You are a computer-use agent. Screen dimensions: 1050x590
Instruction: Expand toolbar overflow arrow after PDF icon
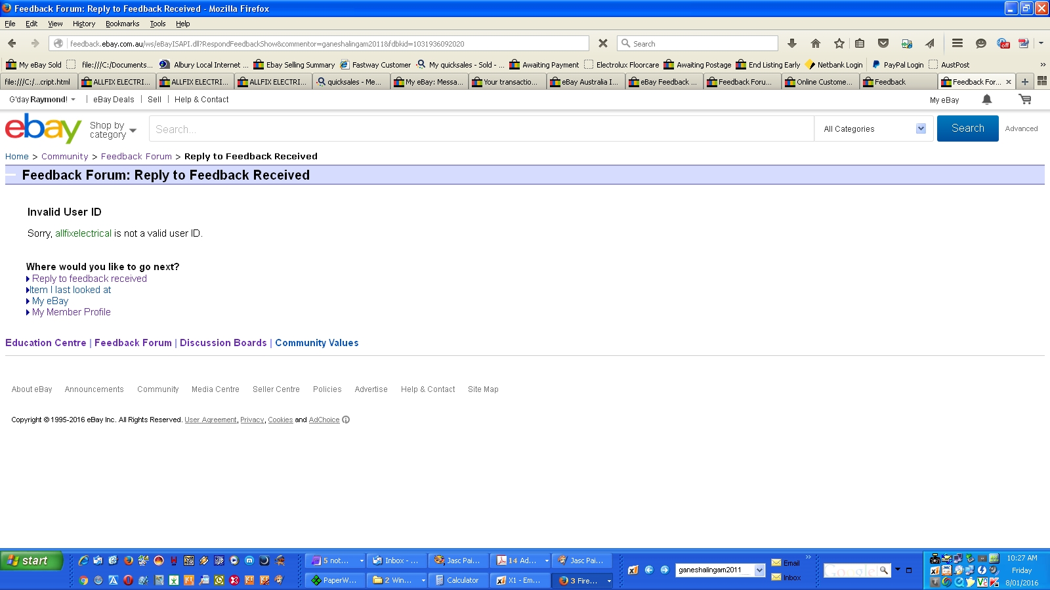point(1041,43)
